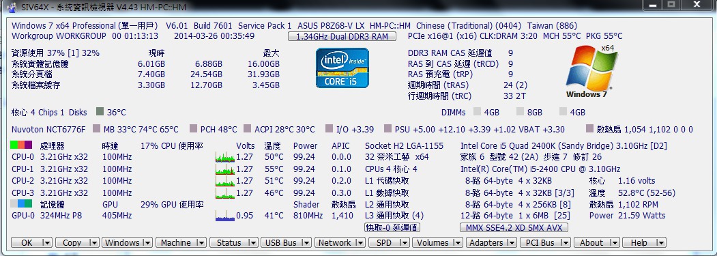Click the green Disks 36°C indicator square
The height and width of the screenshot is (256, 717).
click(100, 111)
